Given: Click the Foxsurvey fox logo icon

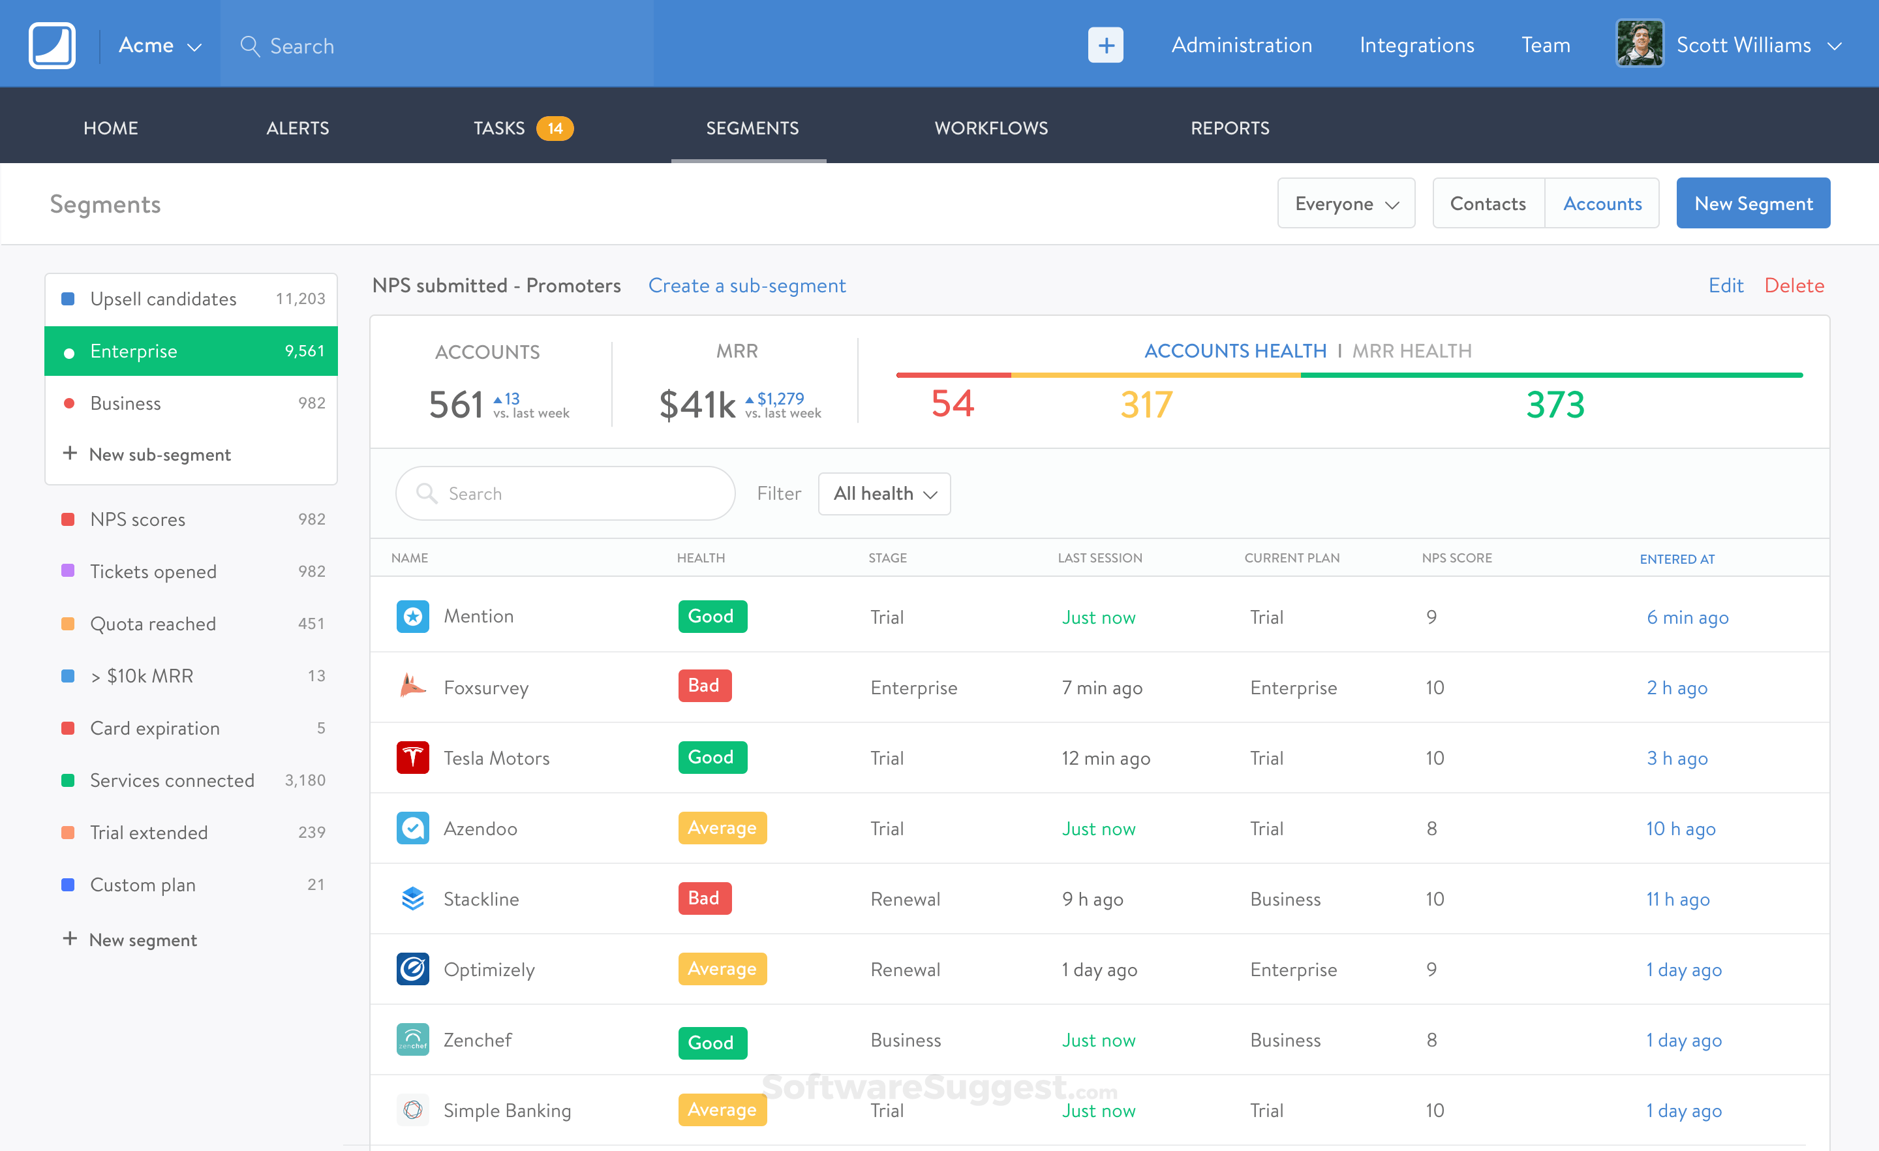Looking at the screenshot, I should [412, 686].
